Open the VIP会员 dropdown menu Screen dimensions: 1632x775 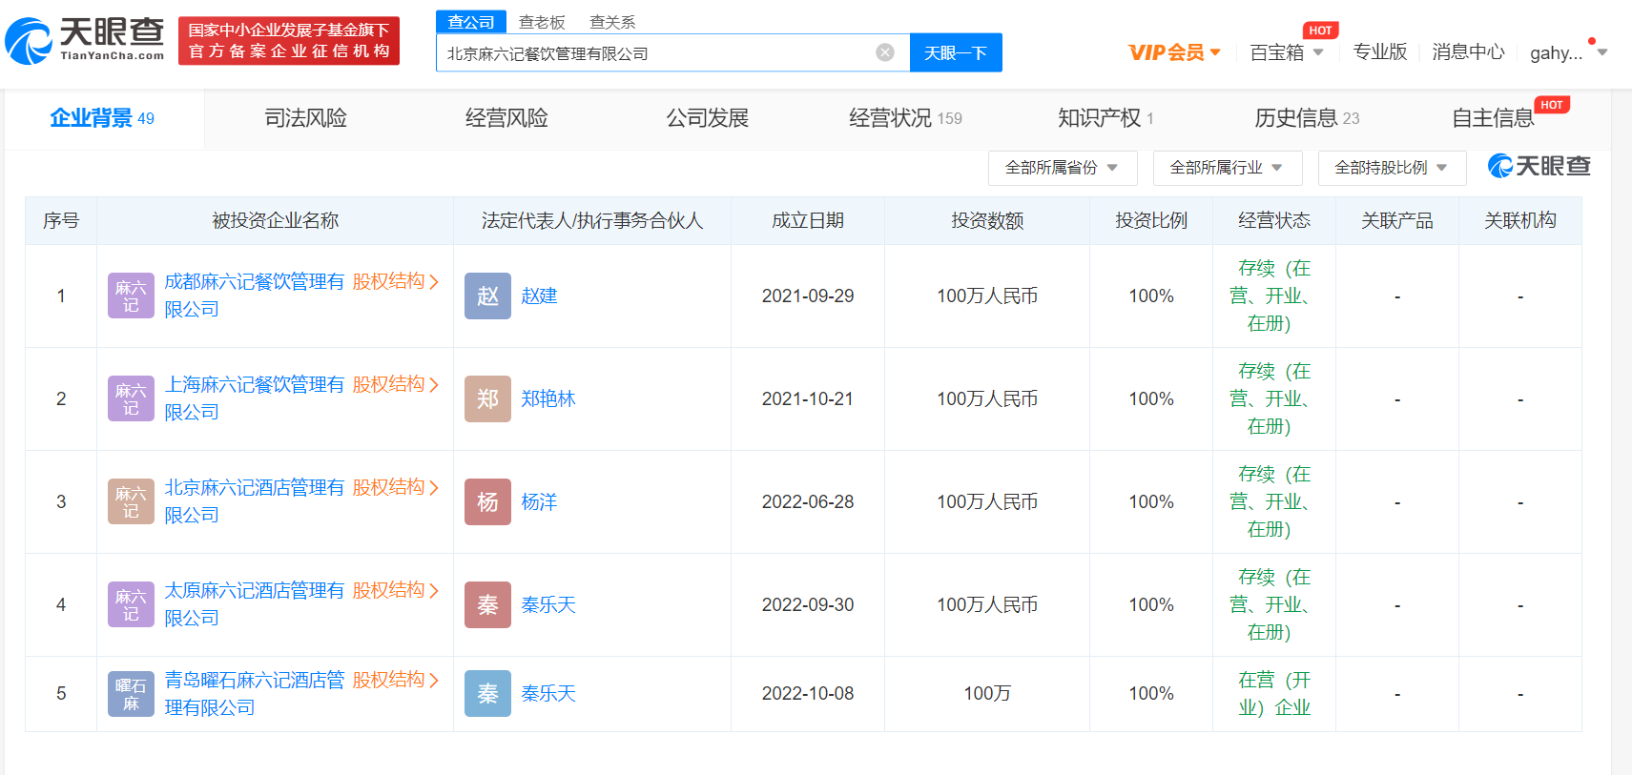point(1174,52)
